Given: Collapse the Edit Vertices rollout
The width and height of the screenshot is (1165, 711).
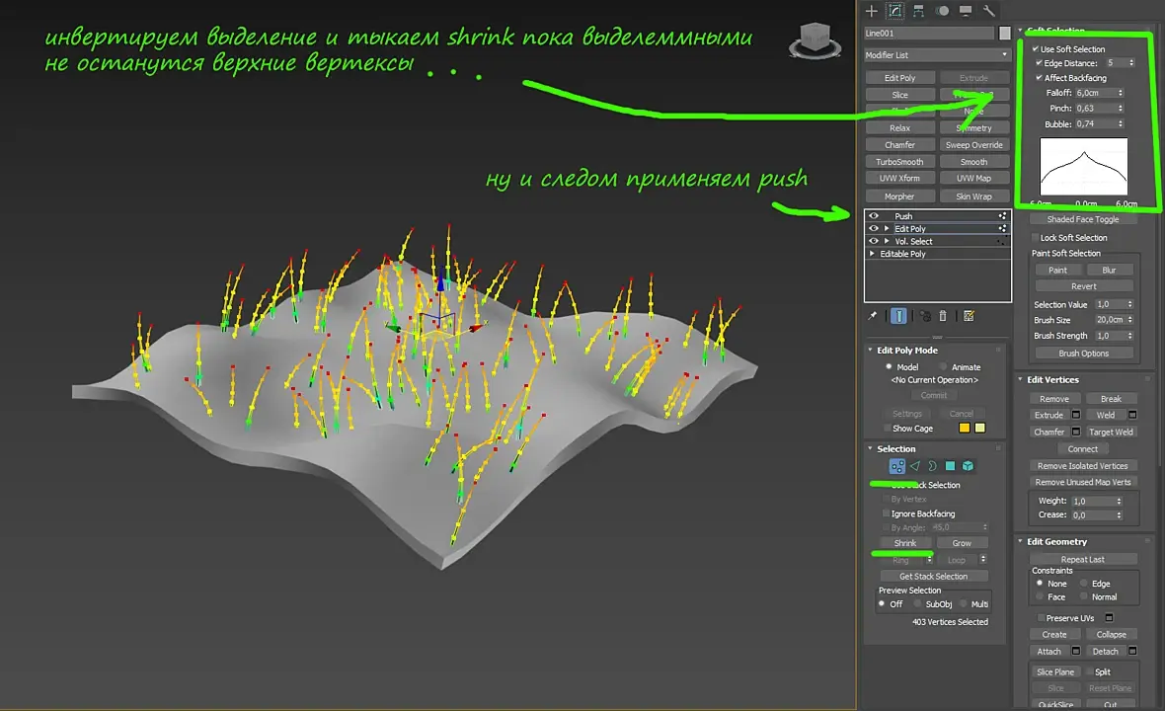Looking at the screenshot, I should coord(1052,380).
